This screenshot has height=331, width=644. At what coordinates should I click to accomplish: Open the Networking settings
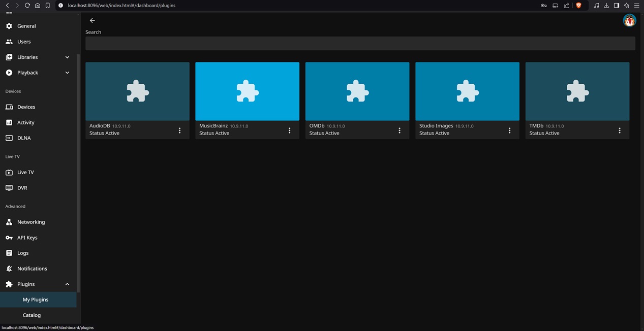tap(30, 222)
